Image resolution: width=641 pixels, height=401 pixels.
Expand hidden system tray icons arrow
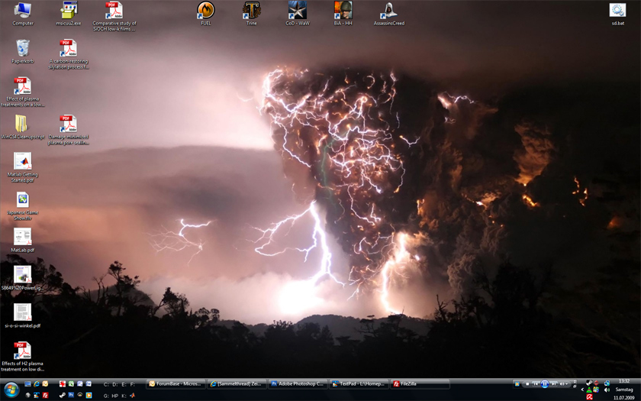tap(582, 390)
